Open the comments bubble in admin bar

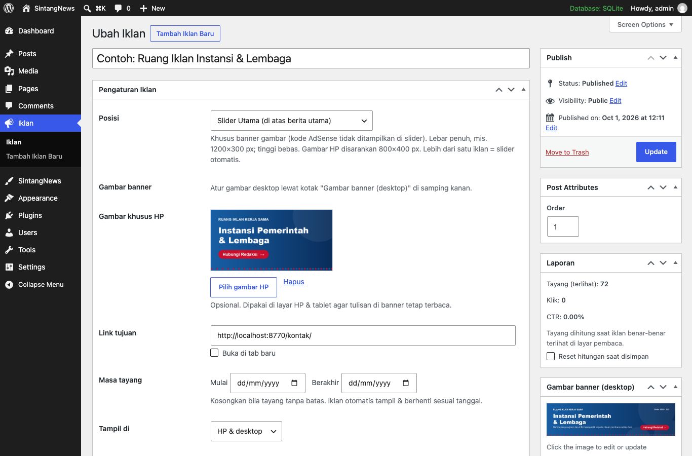pos(122,8)
